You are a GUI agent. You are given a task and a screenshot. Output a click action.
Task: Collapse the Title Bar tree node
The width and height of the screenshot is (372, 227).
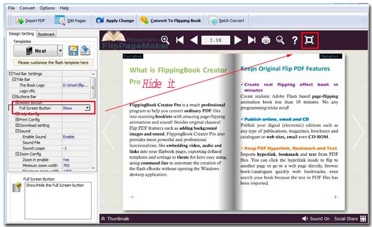[14, 79]
